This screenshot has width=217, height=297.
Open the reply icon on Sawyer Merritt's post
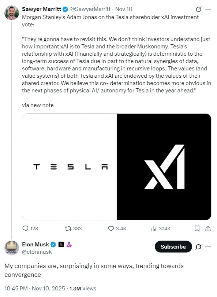tap(26, 228)
